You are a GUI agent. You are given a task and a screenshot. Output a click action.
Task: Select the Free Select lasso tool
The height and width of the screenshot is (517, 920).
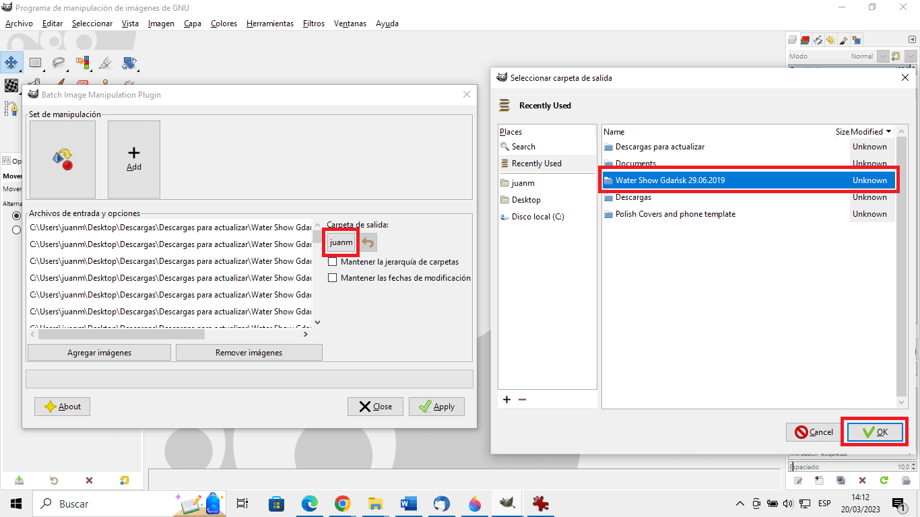(x=59, y=63)
